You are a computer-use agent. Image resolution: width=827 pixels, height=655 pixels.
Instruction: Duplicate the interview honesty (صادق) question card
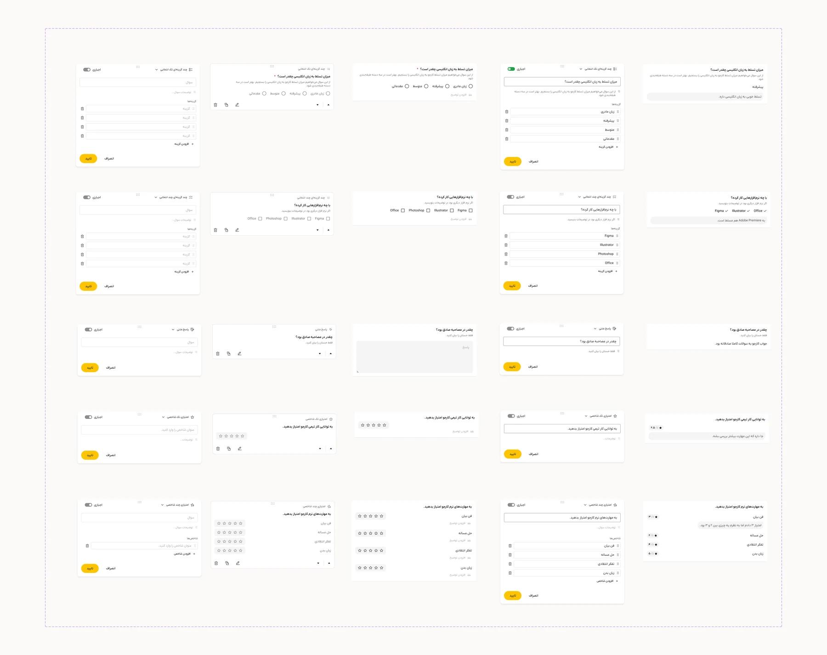click(x=229, y=353)
